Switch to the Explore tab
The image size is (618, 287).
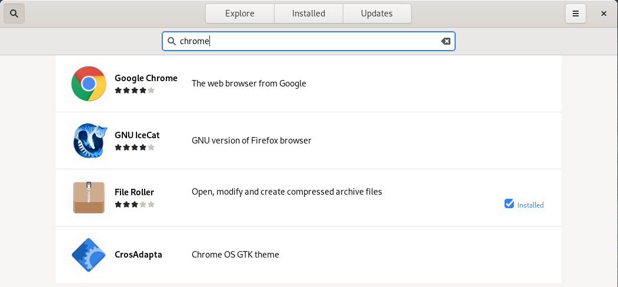[239, 14]
